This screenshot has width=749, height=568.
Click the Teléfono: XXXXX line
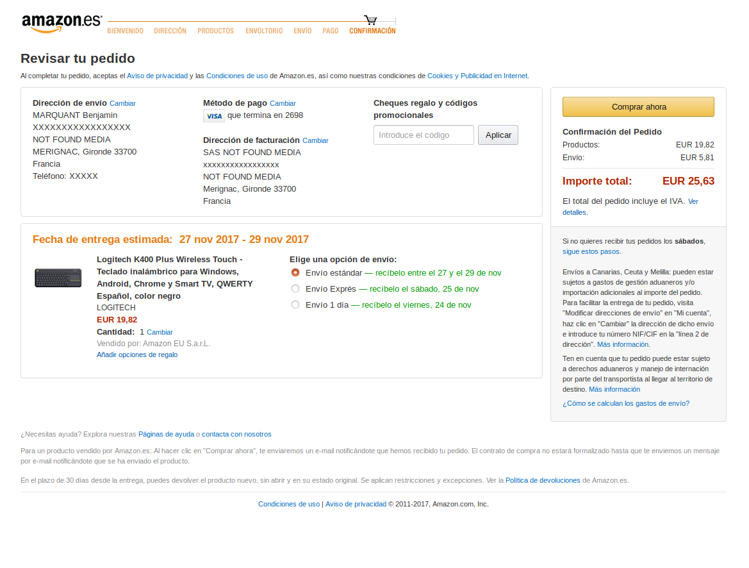click(x=65, y=176)
